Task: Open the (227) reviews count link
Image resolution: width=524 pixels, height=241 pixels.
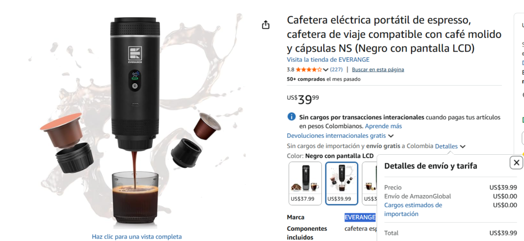Action: 336,69
